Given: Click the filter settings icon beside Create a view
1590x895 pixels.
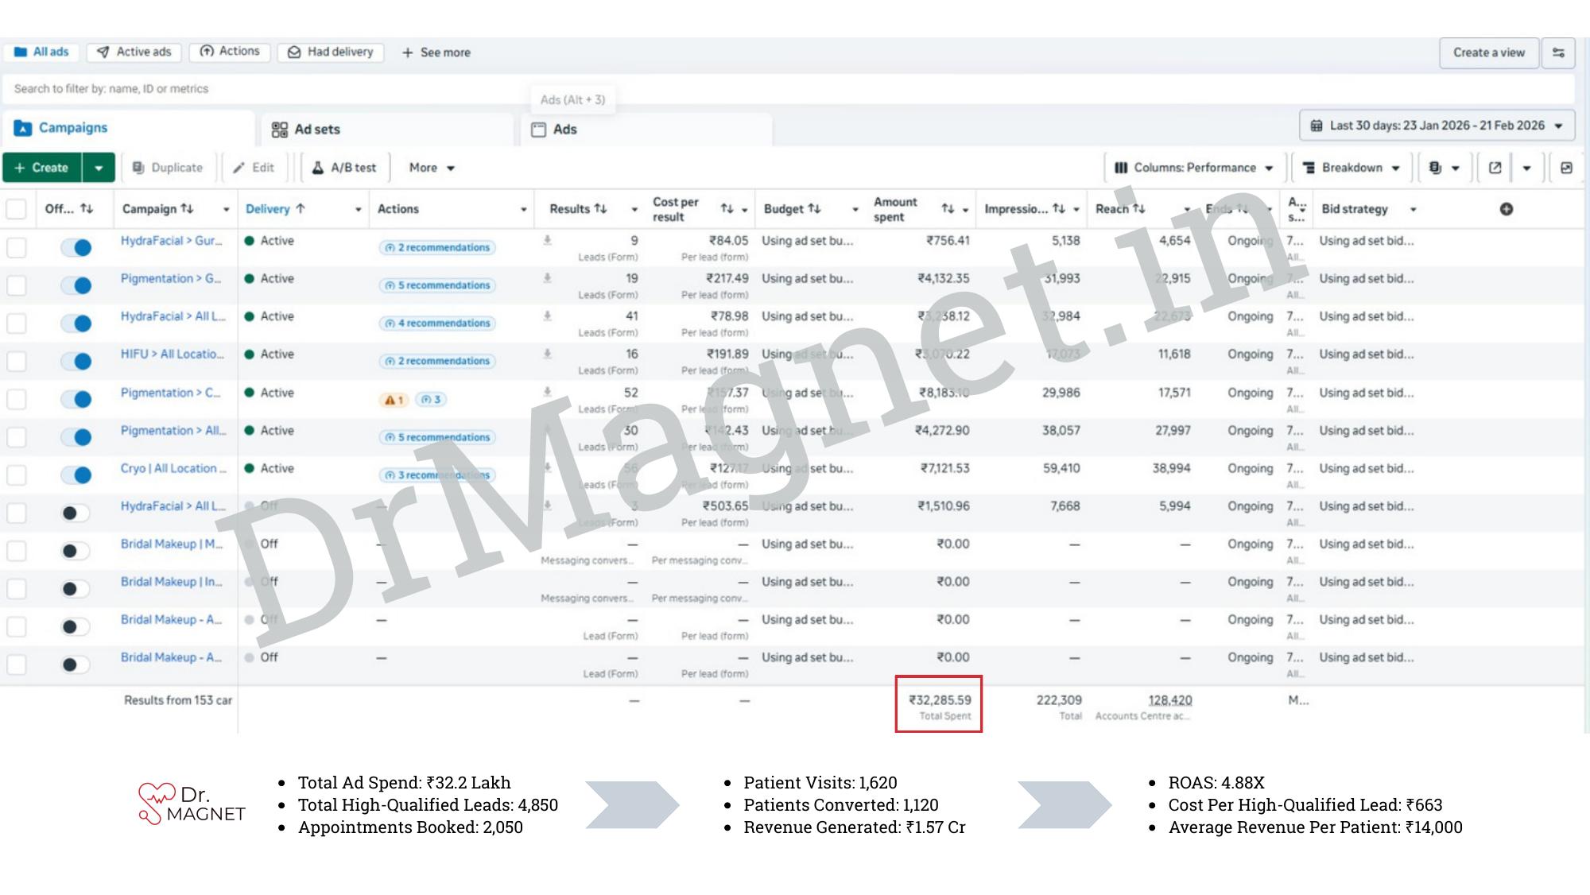Looking at the screenshot, I should tap(1558, 52).
